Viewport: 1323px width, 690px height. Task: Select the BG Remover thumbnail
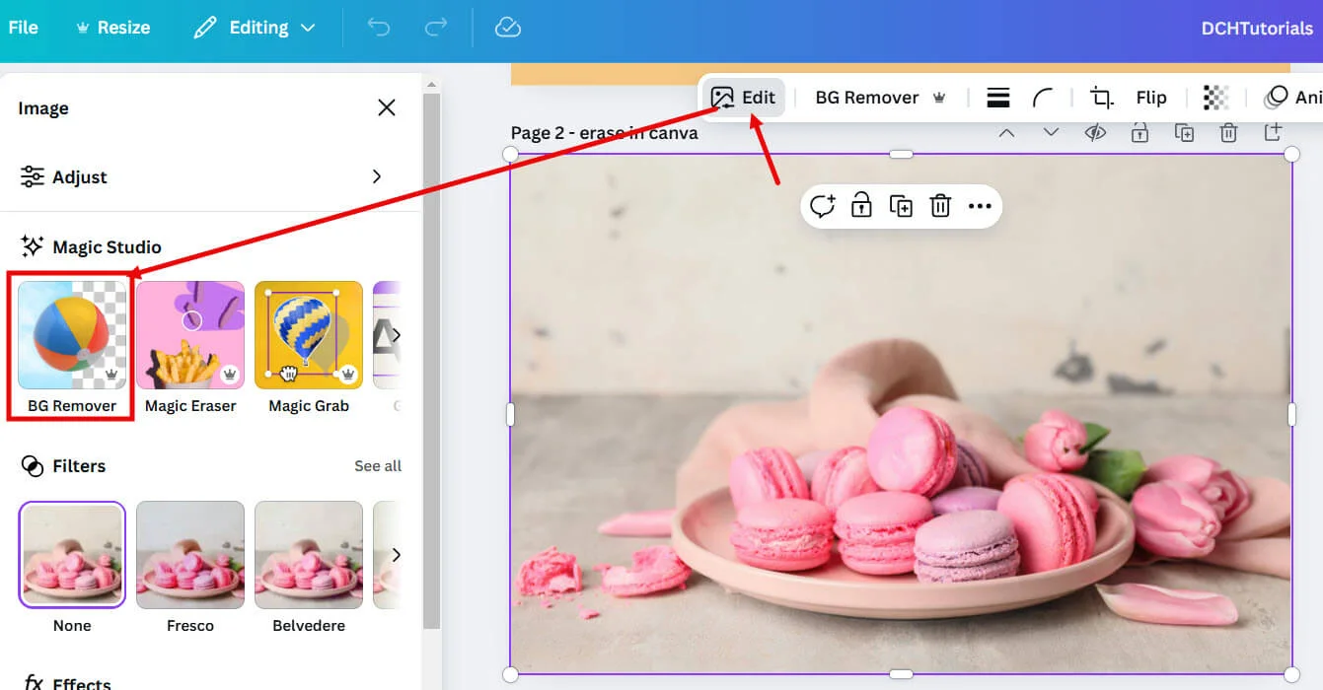point(72,335)
